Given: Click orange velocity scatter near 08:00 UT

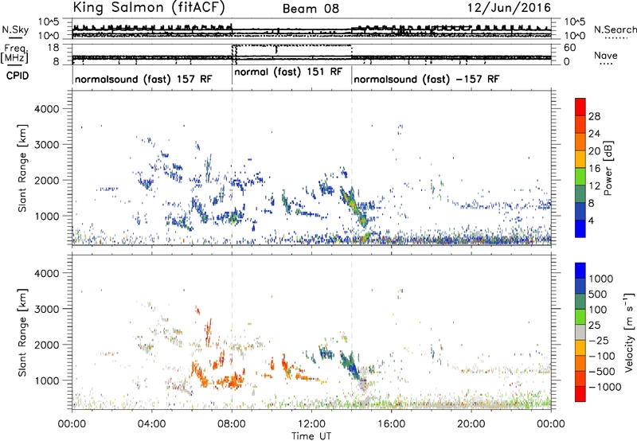Looking at the screenshot, I should click(231, 381).
